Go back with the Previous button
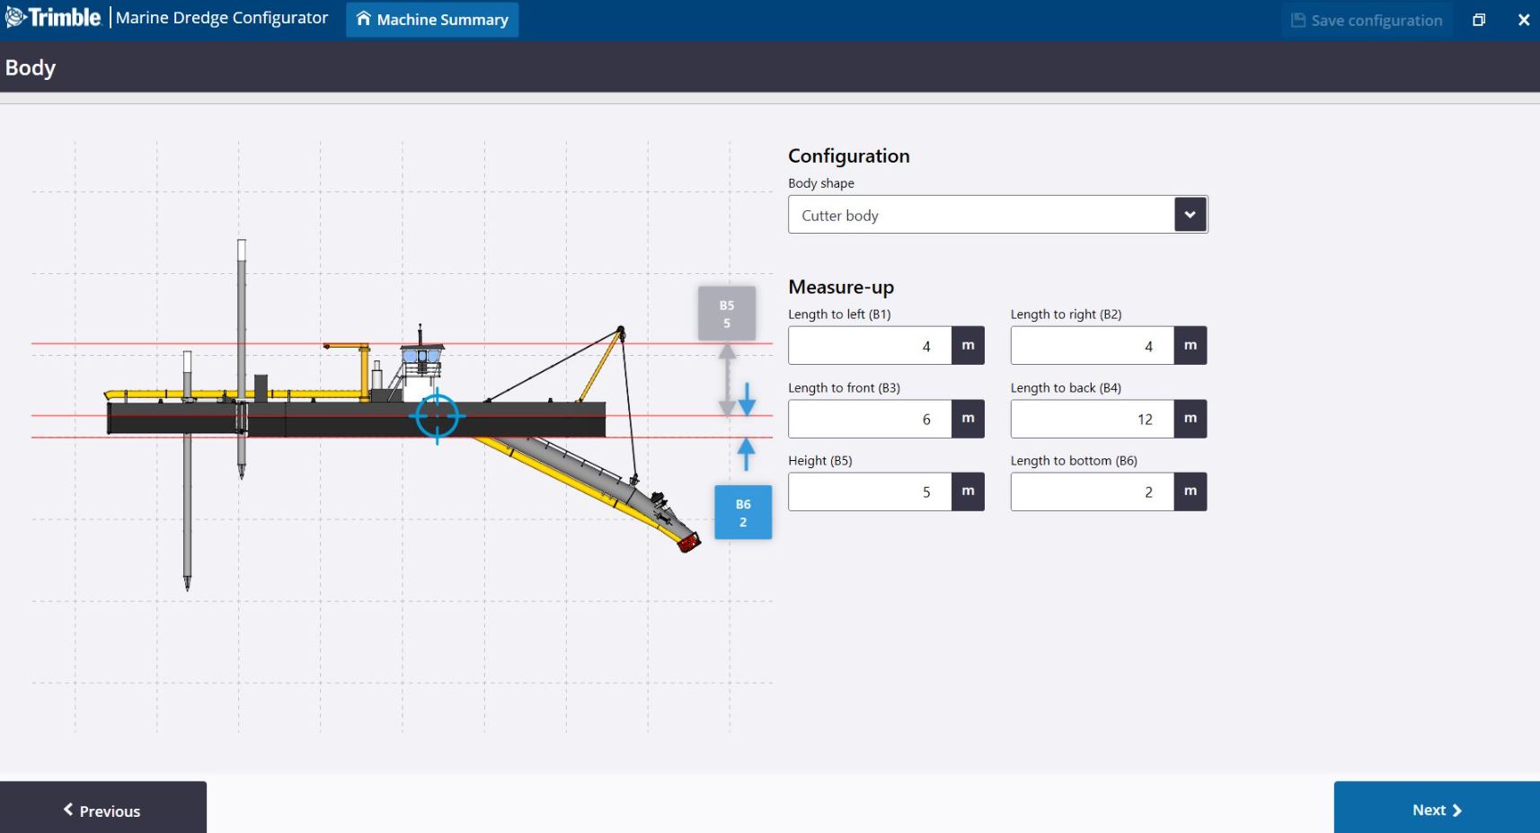 (102, 810)
